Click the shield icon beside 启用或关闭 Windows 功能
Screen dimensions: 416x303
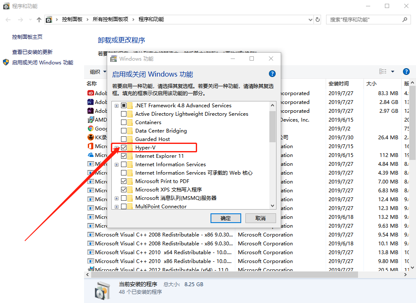[x=6, y=62]
